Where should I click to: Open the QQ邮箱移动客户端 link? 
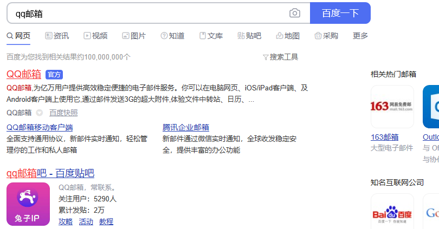[40, 128]
